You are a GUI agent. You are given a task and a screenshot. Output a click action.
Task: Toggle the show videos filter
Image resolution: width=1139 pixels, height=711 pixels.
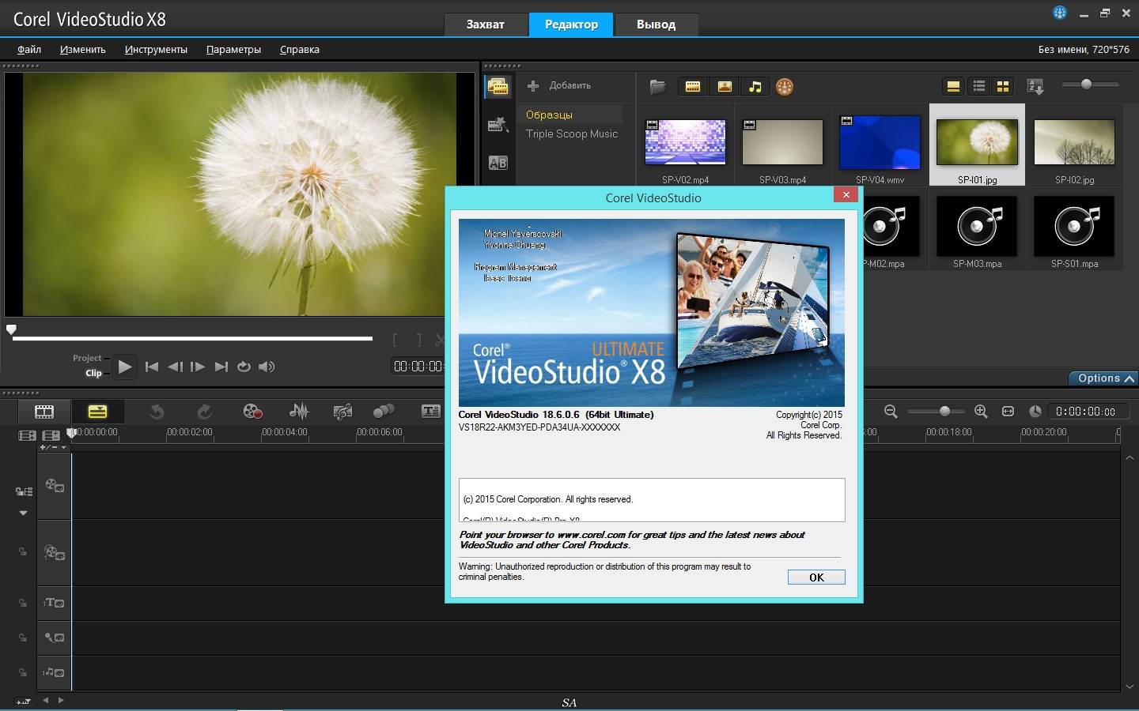click(693, 87)
